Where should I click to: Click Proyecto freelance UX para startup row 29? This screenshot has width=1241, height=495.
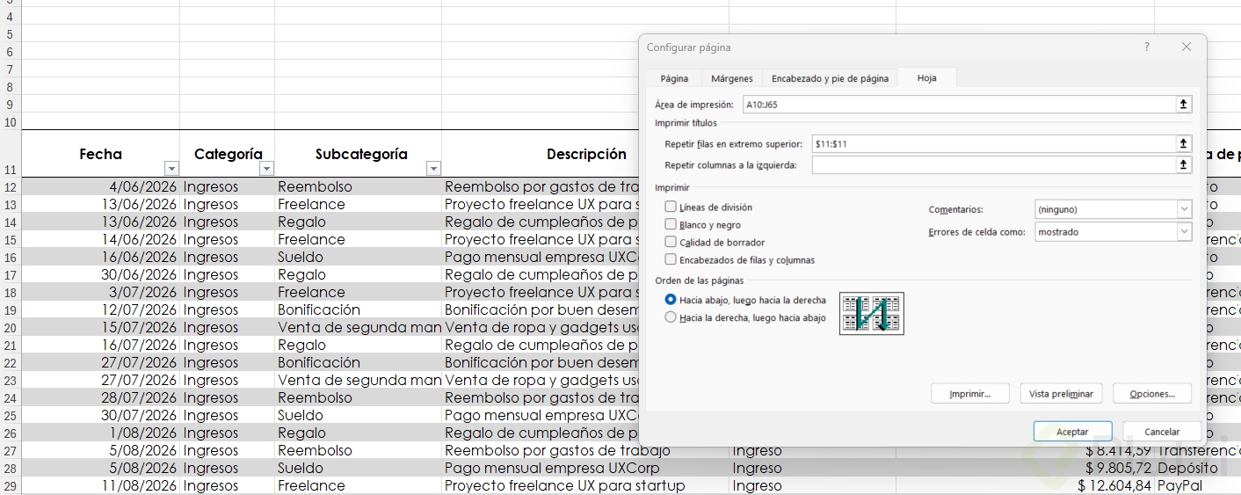click(x=586, y=485)
